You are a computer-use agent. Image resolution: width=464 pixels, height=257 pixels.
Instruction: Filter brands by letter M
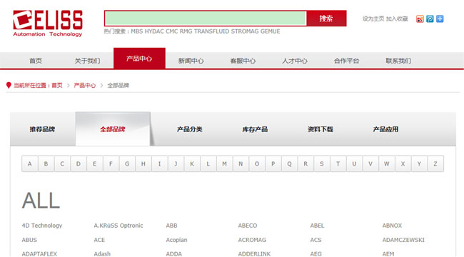point(224,163)
